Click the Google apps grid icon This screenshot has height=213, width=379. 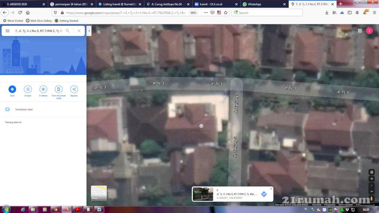click(360, 31)
